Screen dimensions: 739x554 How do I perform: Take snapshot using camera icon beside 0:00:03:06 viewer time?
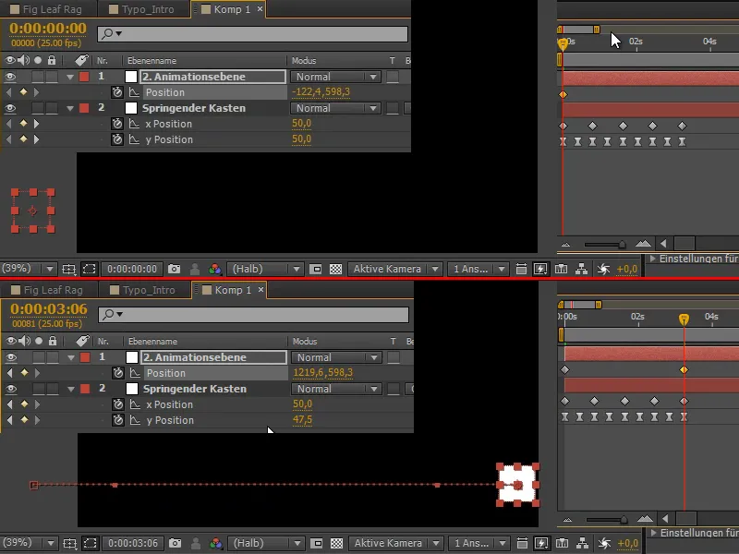click(175, 543)
